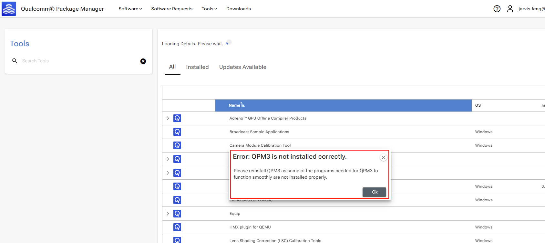The width and height of the screenshot is (545, 243).
Task: Click the Equip name text
Action: click(235, 214)
